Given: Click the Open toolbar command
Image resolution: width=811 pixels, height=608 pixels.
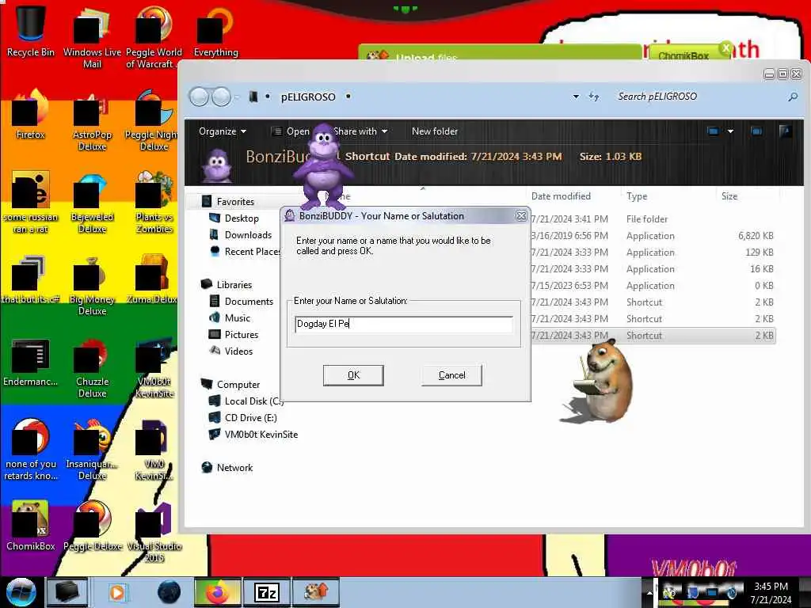Looking at the screenshot, I should 291,131.
